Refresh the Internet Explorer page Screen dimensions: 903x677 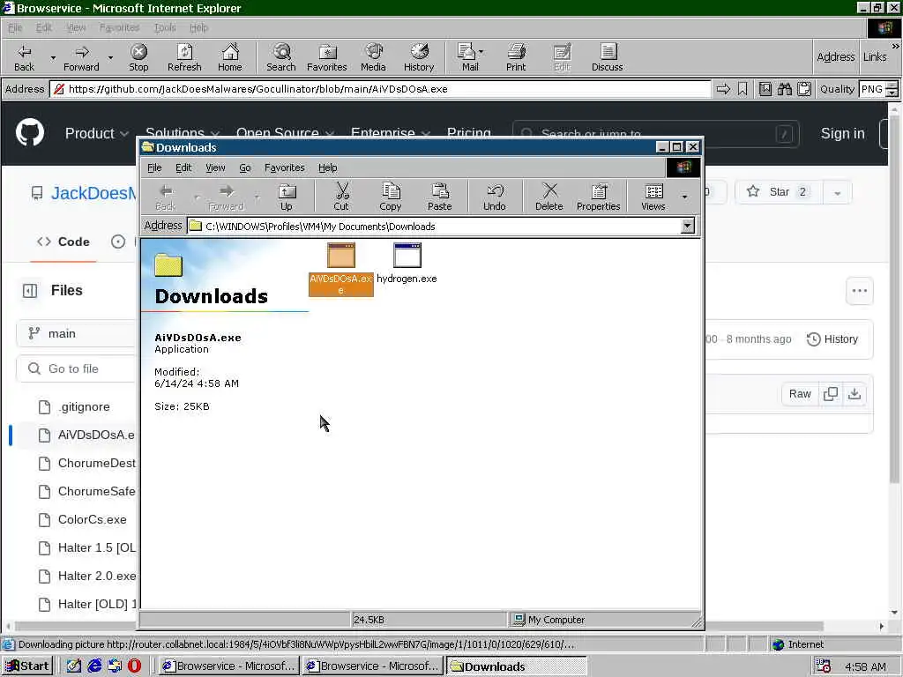point(184,57)
